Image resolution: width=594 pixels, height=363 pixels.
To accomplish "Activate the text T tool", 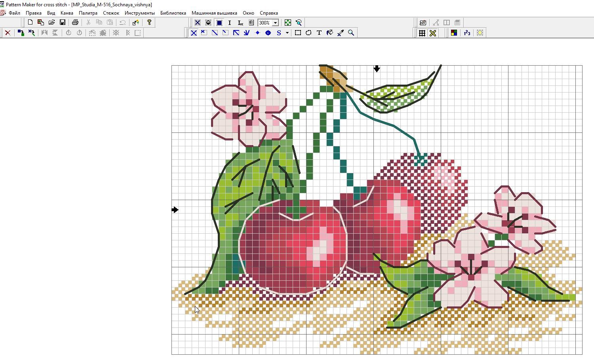I will tap(319, 33).
